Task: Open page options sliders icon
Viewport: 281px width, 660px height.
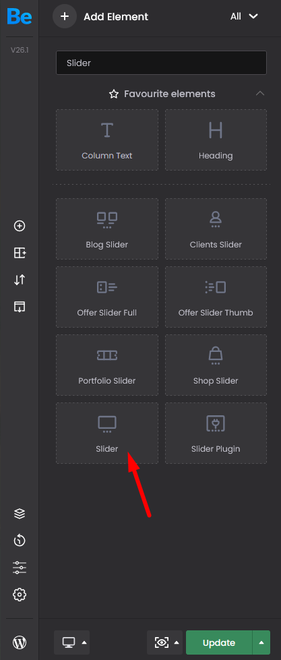Action: coord(20,568)
